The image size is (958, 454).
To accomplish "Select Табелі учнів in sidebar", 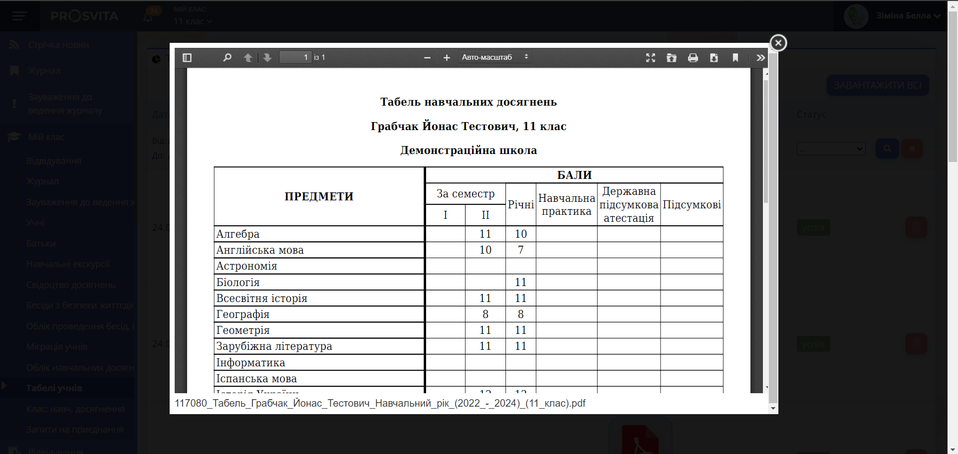I will pyautogui.click(x=54, y=388).
